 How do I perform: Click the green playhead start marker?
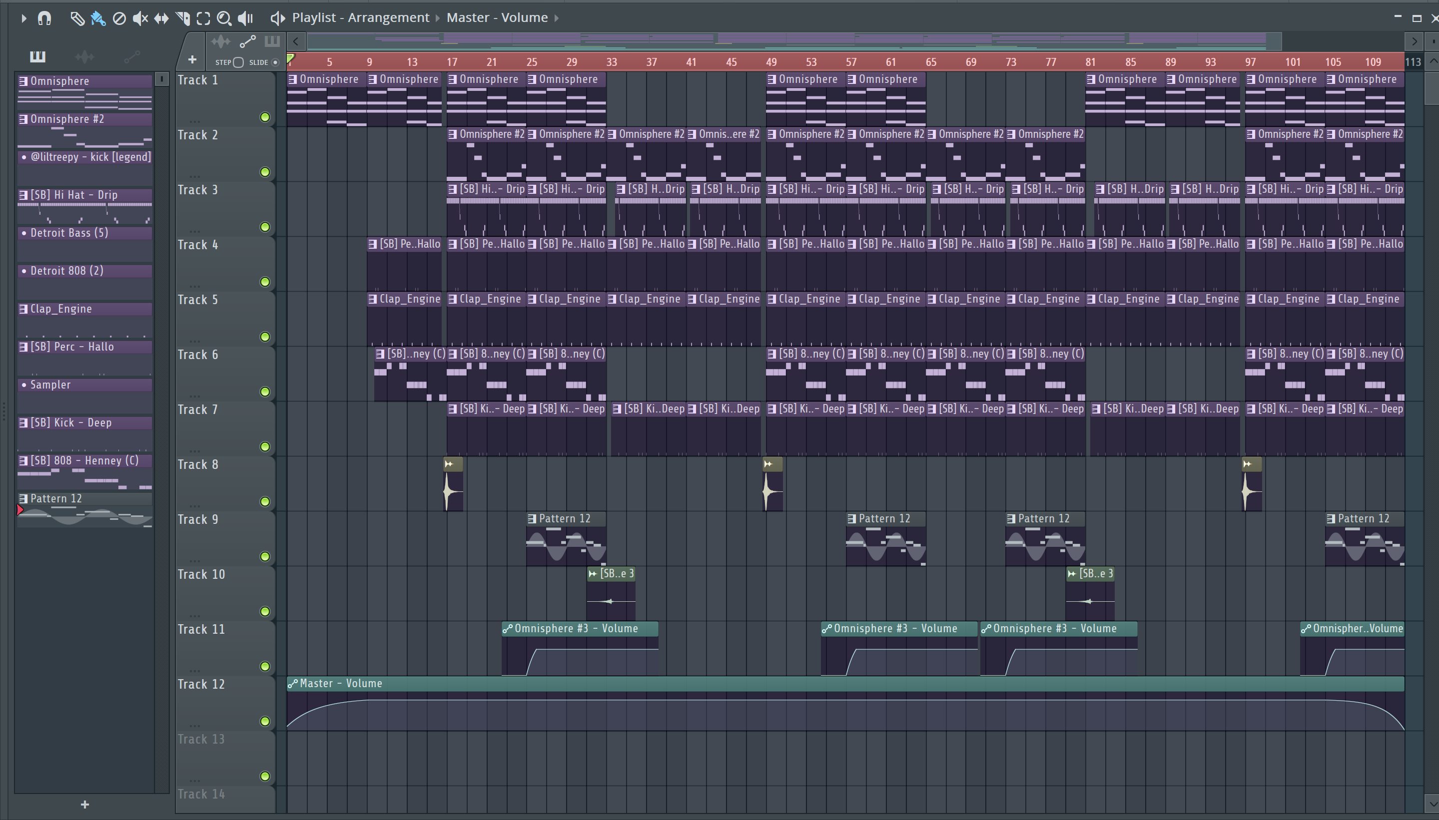coord(290,58)
